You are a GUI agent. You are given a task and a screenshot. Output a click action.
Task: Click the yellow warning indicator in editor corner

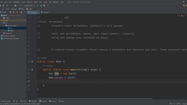click(182, 15)
